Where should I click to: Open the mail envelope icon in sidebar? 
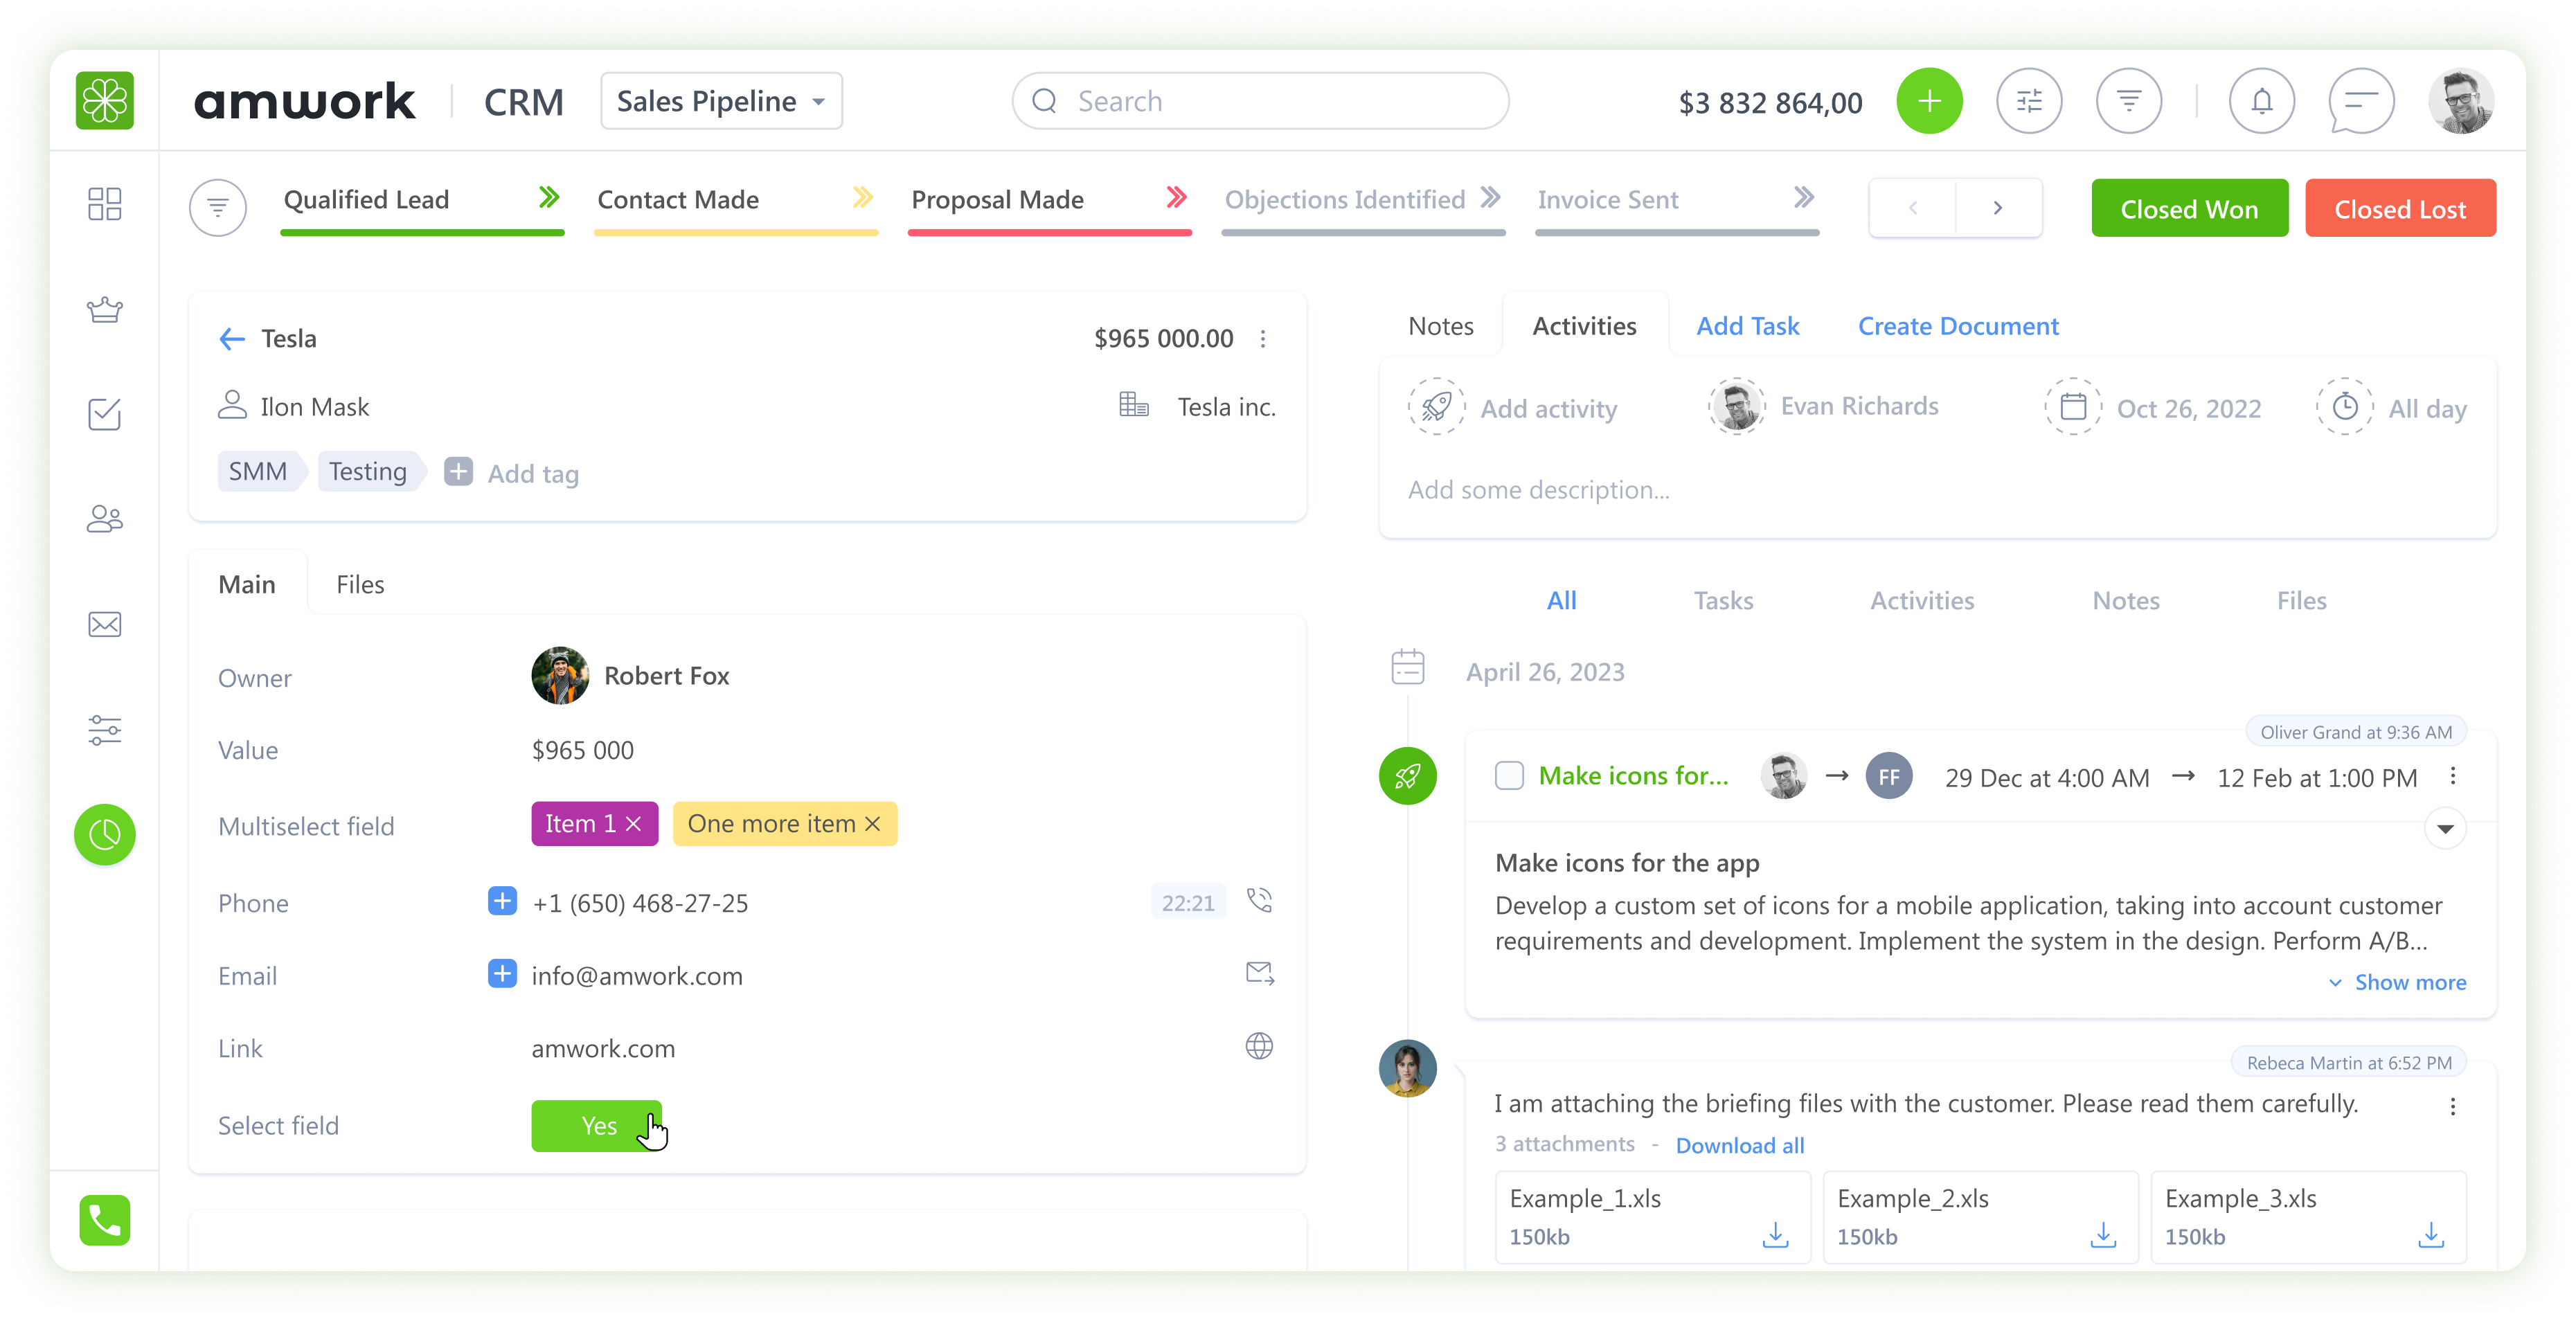coord(104,625)
